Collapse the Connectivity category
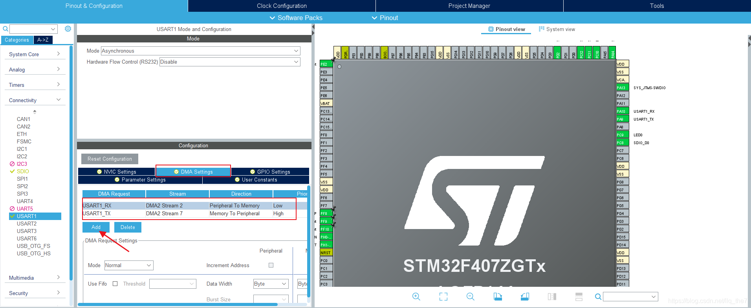This screenshot has width=751, height=308. [35, 100]
